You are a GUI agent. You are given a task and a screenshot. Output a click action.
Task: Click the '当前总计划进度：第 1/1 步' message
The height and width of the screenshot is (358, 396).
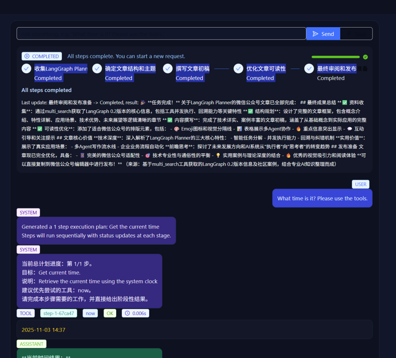coord(89,281)
